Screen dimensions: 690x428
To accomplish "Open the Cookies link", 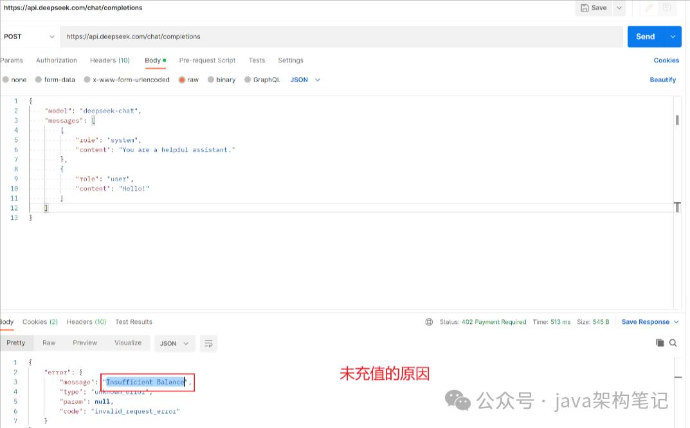I will tap(666, 60).
